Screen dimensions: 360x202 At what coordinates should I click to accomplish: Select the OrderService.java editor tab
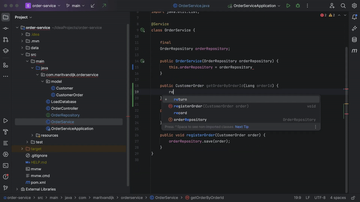pos(191,6)
